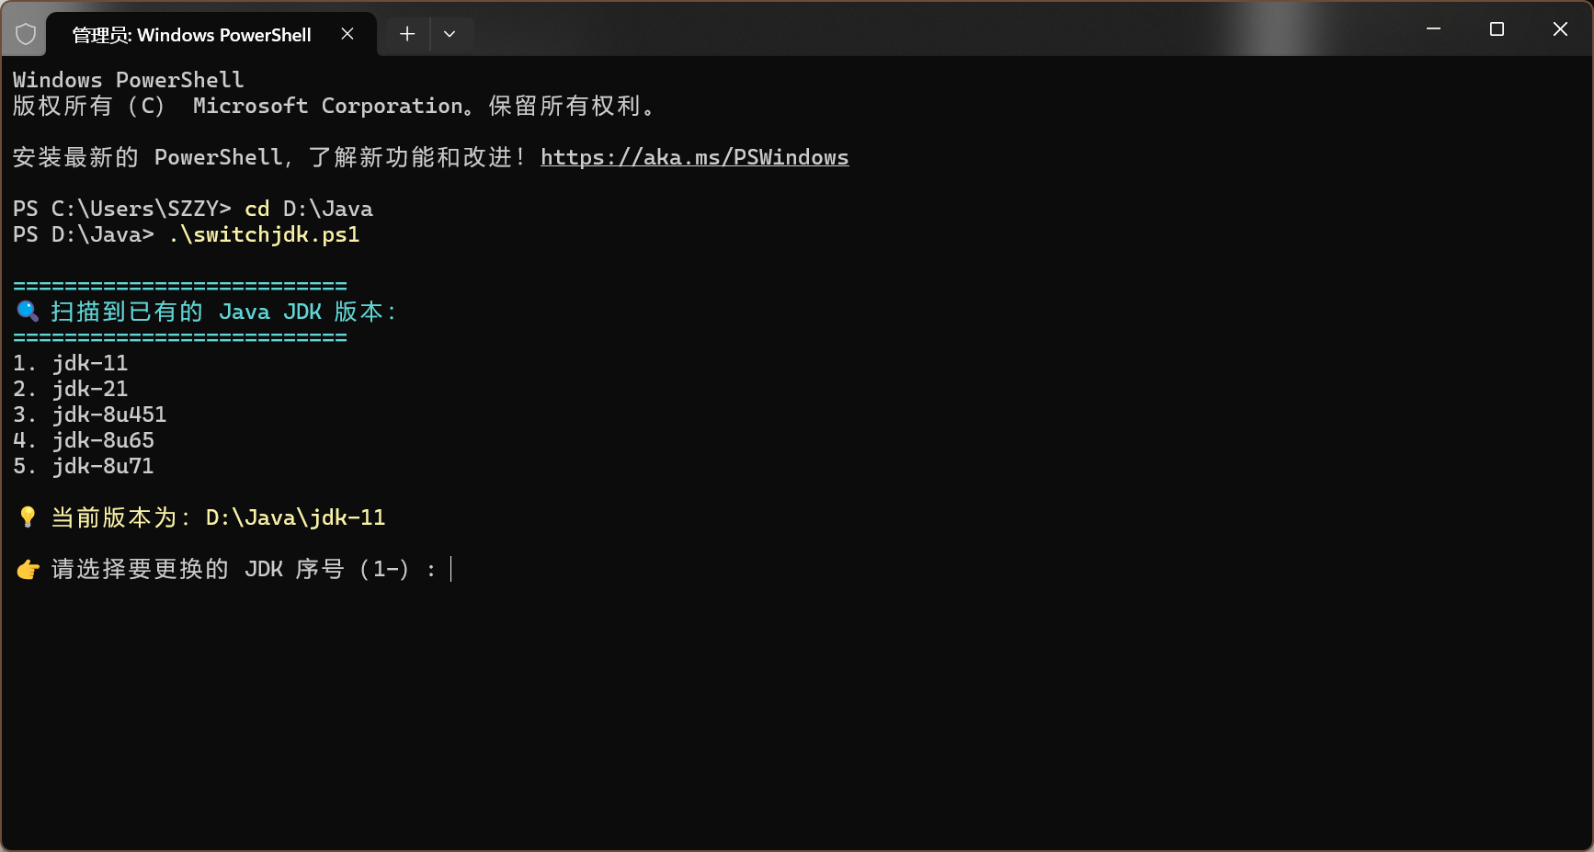Maximize the terminal window
This screenshot has height=852, width=1594.
(1497, 28)
